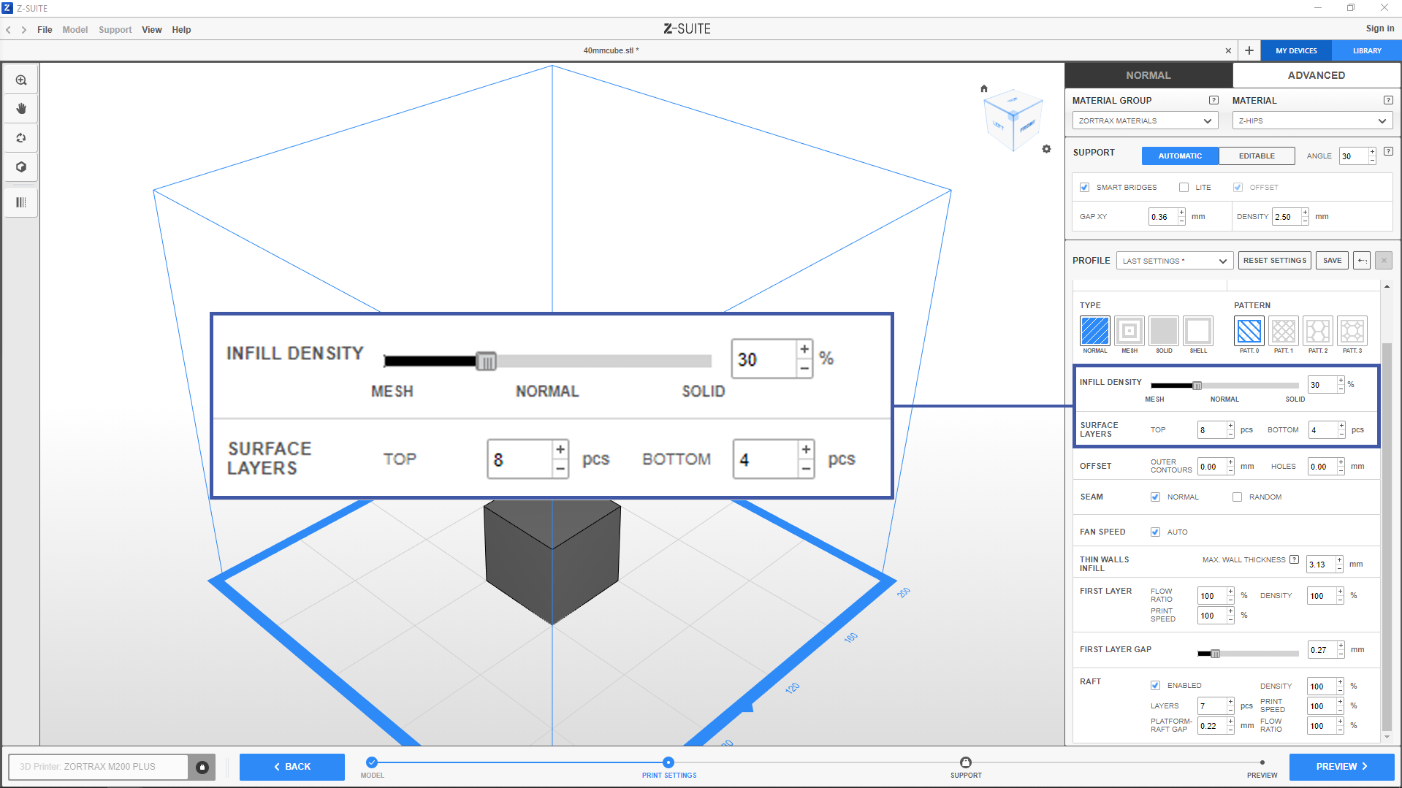
Task: Click the home view icon
Action: click(983, 88)
